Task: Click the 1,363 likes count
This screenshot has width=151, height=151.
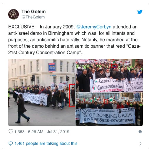Action: pos(19,132)
